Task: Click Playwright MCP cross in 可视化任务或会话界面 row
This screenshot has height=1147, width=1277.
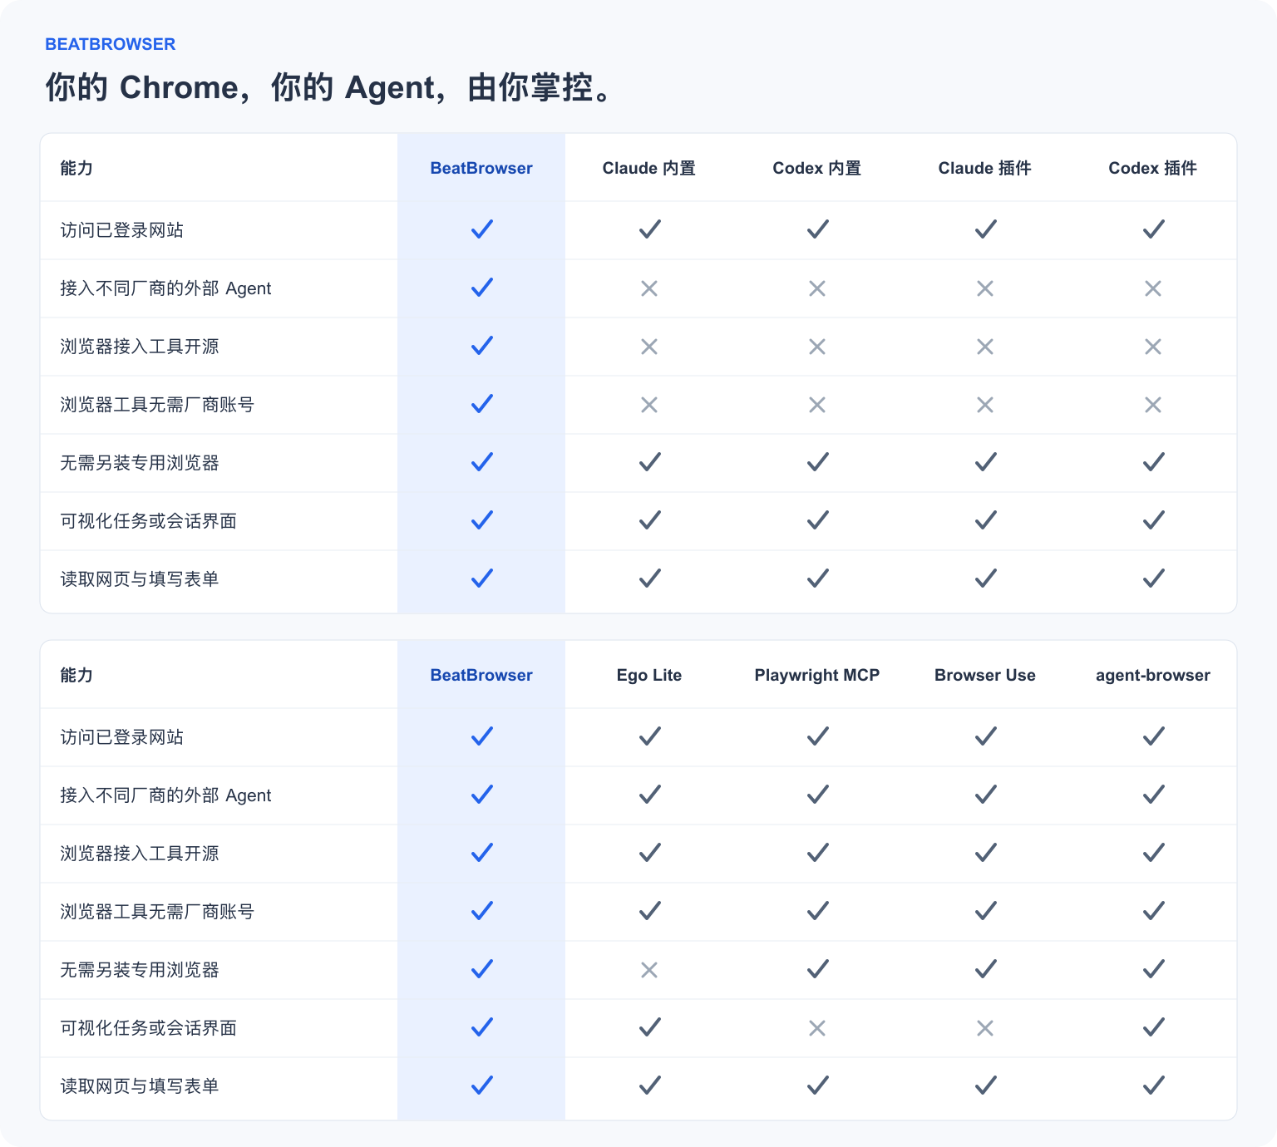Action: point(817,1028)
